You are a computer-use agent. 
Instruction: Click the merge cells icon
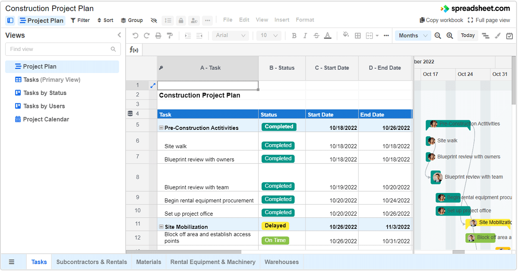pos(370,35)
